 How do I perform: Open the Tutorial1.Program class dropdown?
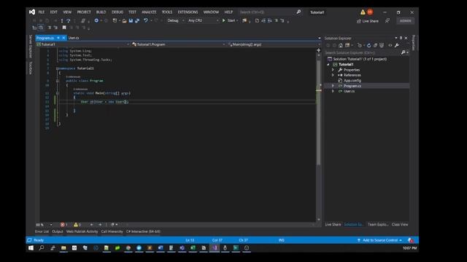pos(178,44)
